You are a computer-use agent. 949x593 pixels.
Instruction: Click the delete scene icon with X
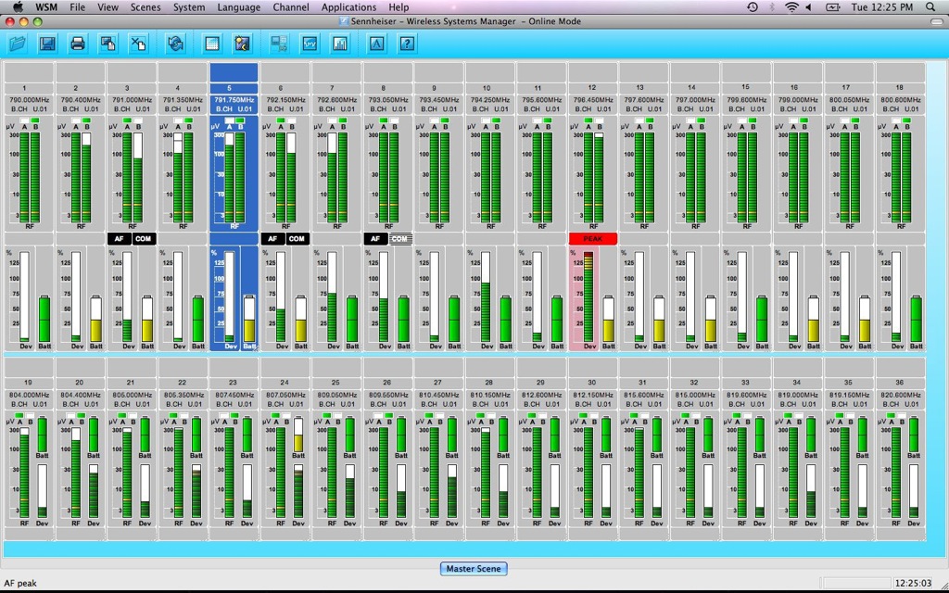pos(138,44)
